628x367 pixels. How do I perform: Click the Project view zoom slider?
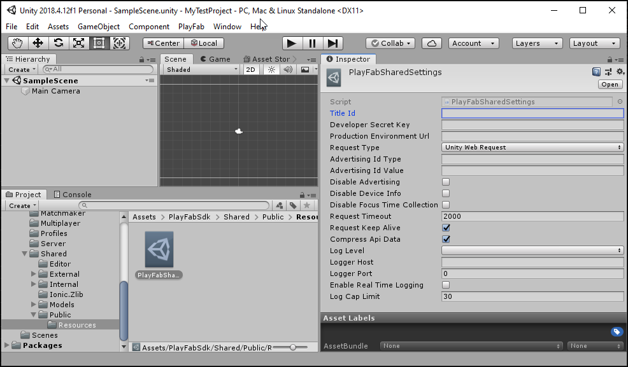click(292, 347)
